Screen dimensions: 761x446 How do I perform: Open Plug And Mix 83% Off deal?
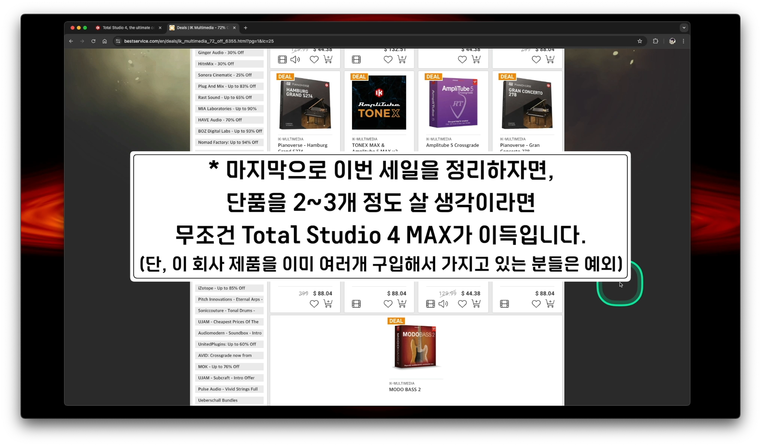[229, 86]
